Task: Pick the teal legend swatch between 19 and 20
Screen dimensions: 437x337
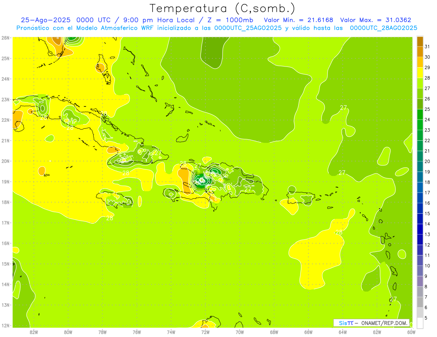Action: pos(420,167)
